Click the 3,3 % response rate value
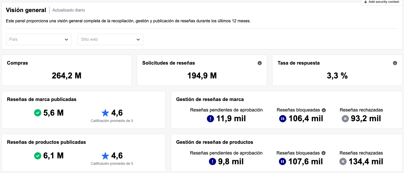Image resolution: width=404 pixels, height=173 pixels. pyautogui.click(x=337, y=76)
